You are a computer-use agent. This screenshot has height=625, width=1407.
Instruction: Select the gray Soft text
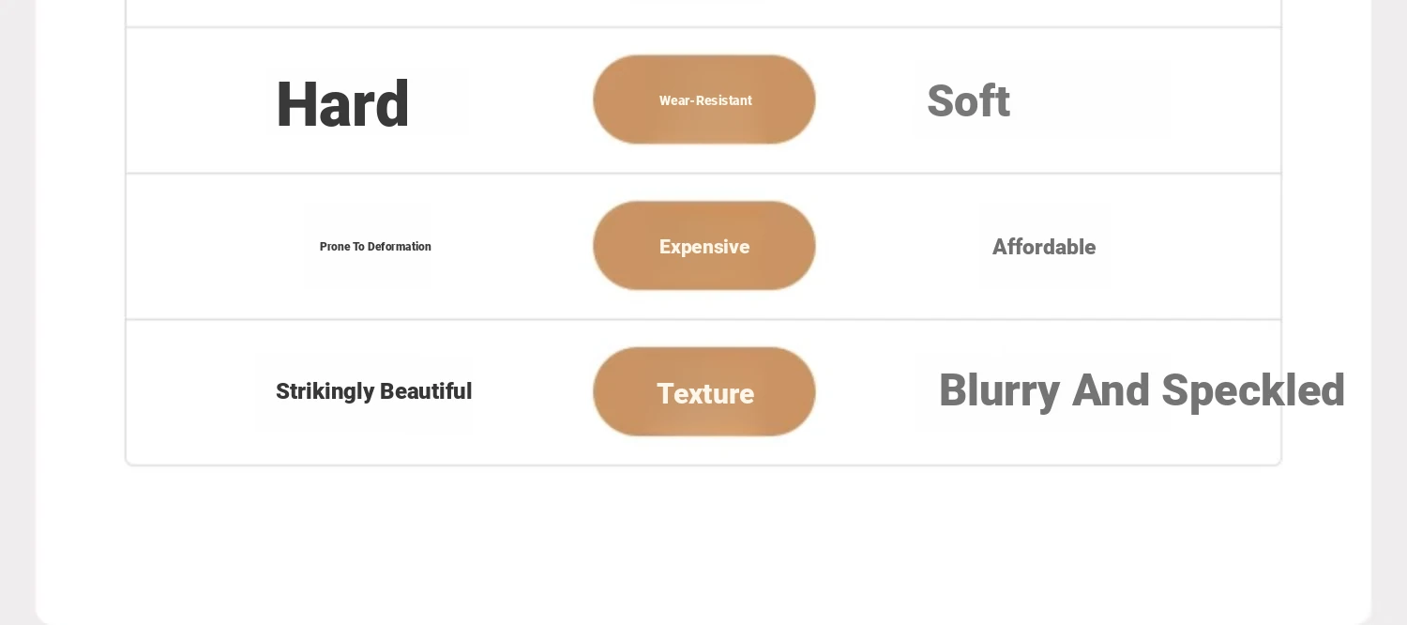(x=968, y=101)
